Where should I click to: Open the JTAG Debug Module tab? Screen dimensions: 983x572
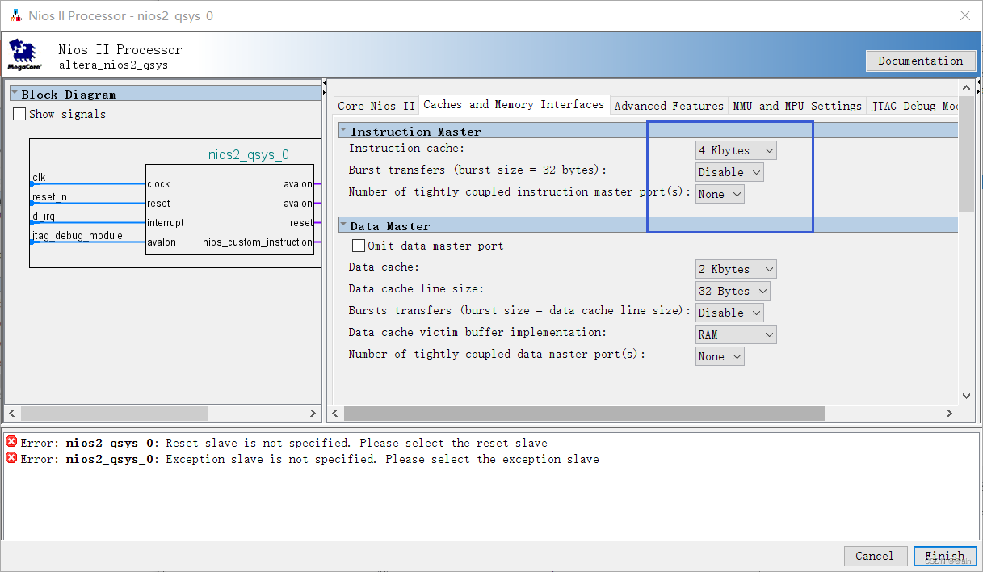coord(913,106)
